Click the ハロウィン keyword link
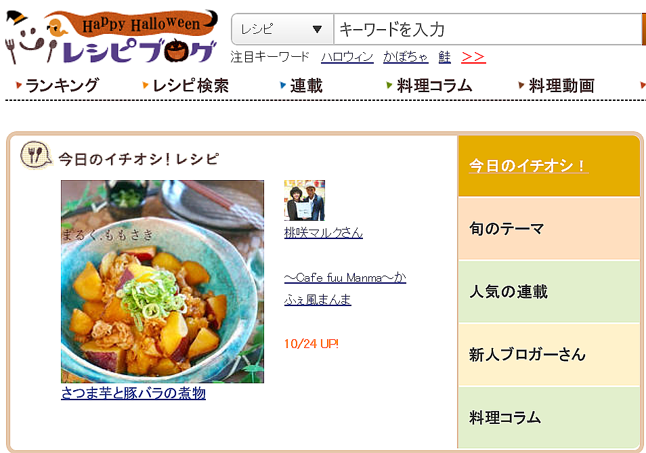The image size is (646, 453). [x=347, y=57]
